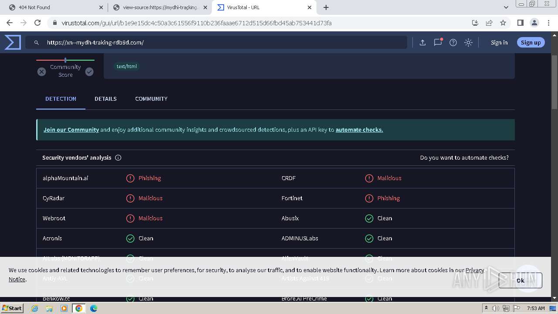Click the community score upvote check icon
The height and width of the screenshot is (314, 558).
(x=89, y=72)
